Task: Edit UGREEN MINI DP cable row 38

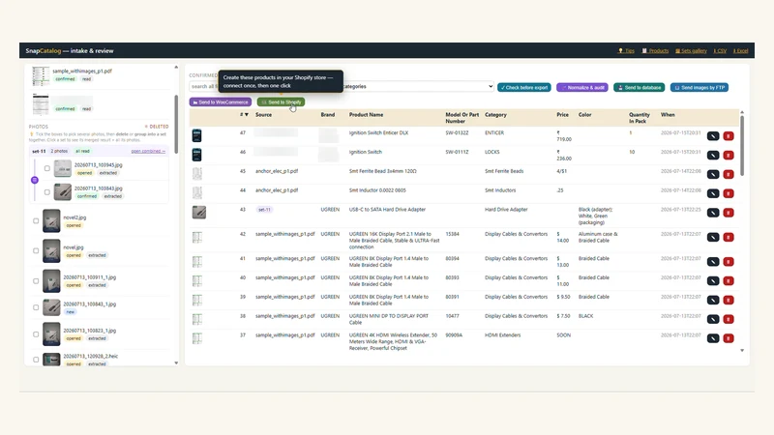Action: point(713,319)
